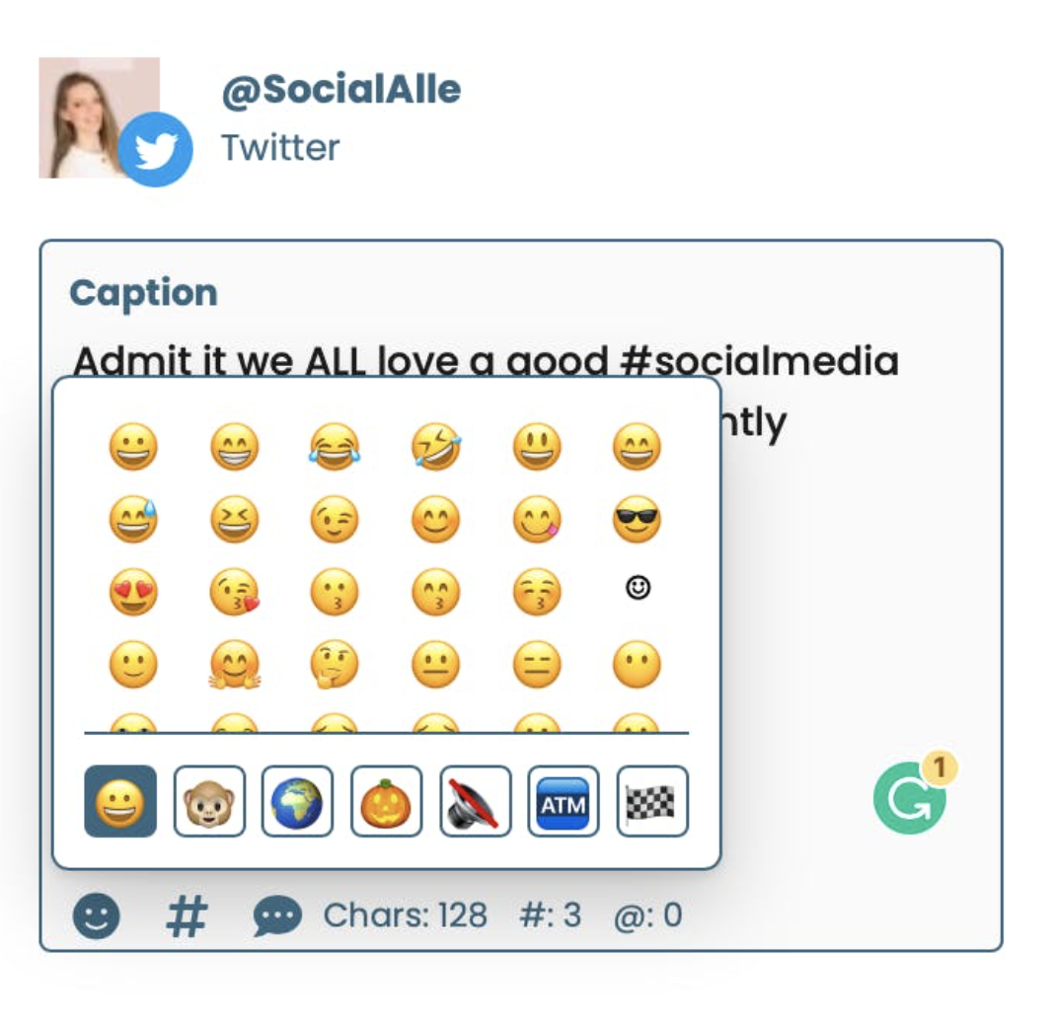Open the Travel and Places emoji category
The width and height of the screenshot is (1054, 1020).
[x=296, y=801]
